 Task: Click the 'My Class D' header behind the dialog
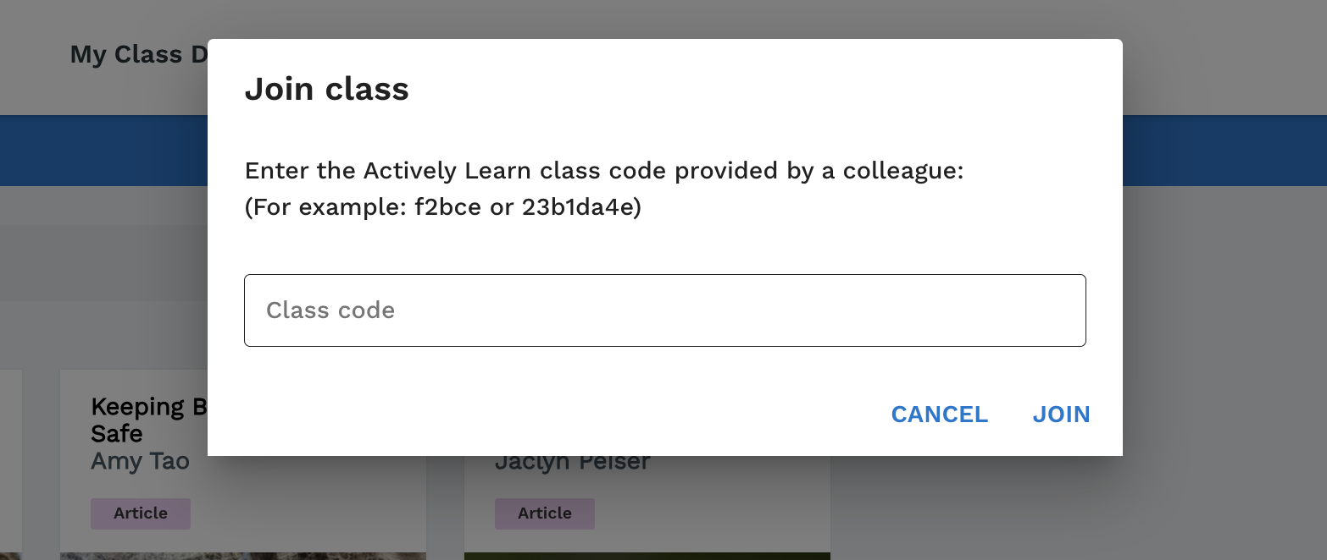pos(139,54)
